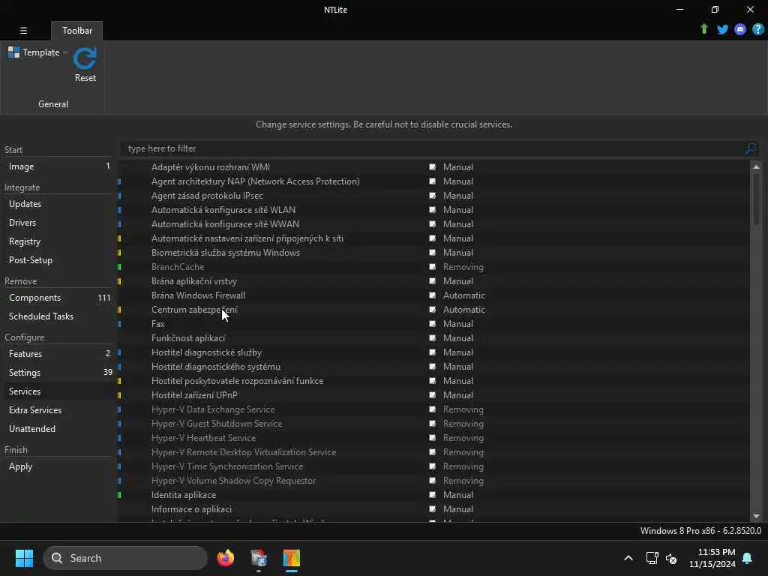Toggle the box next to Informace o aplikaci

point(433,509)
